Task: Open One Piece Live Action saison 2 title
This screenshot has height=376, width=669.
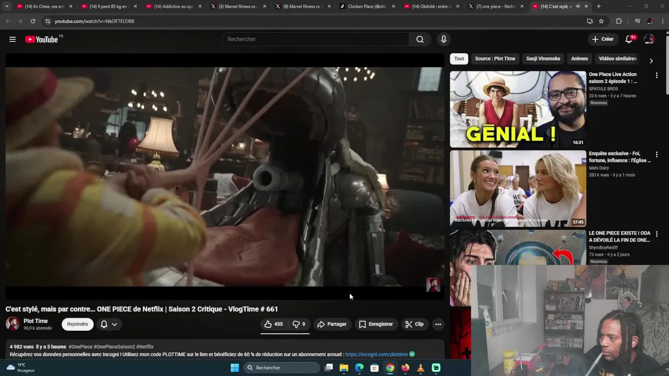Action: coord(613,78)
